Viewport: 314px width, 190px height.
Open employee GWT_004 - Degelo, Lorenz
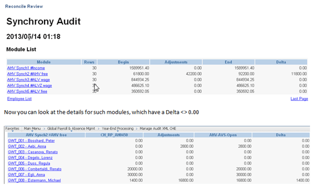tap(30, 158)
